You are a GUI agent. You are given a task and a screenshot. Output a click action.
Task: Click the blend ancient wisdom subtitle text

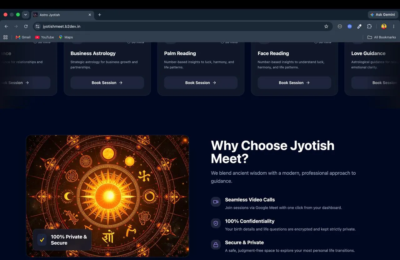tap(283, 177)
